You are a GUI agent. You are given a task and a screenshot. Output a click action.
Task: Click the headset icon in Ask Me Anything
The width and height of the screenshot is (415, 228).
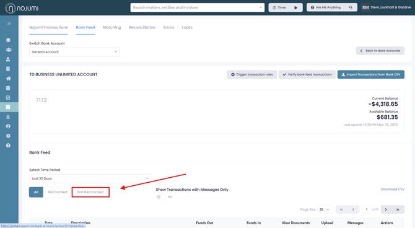(x=351, y=7)
